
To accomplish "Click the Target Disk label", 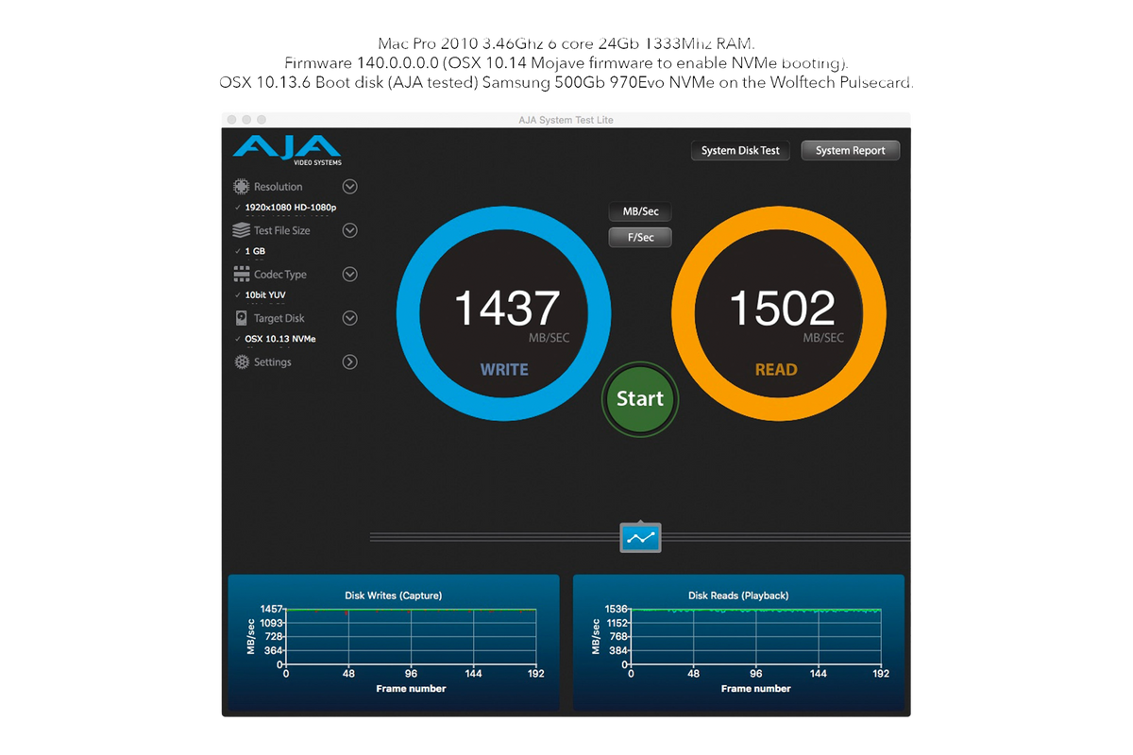I will tap(279, 318).
